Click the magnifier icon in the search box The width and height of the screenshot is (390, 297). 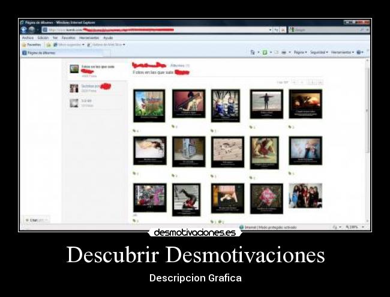point(362,30)
